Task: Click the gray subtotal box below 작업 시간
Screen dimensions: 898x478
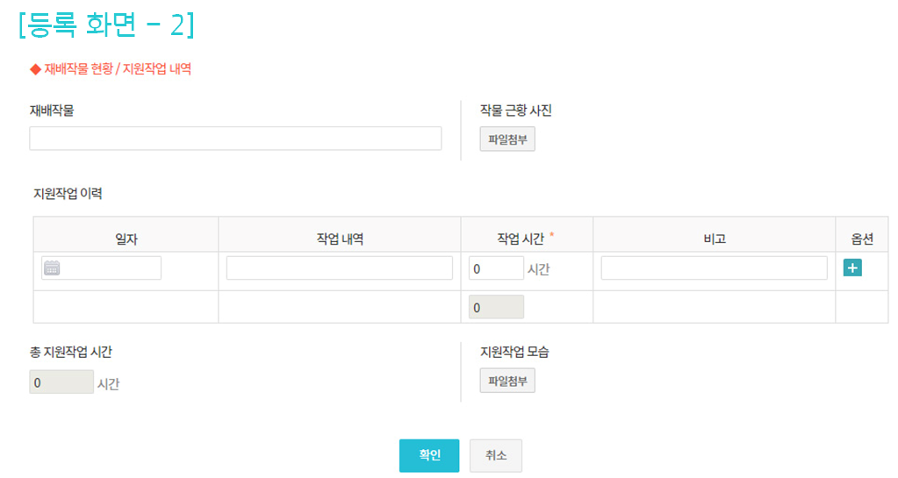Action: 496,307
